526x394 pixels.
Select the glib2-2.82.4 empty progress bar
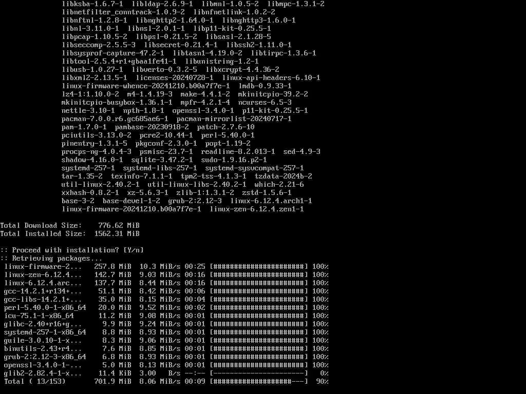pos(259,373)
